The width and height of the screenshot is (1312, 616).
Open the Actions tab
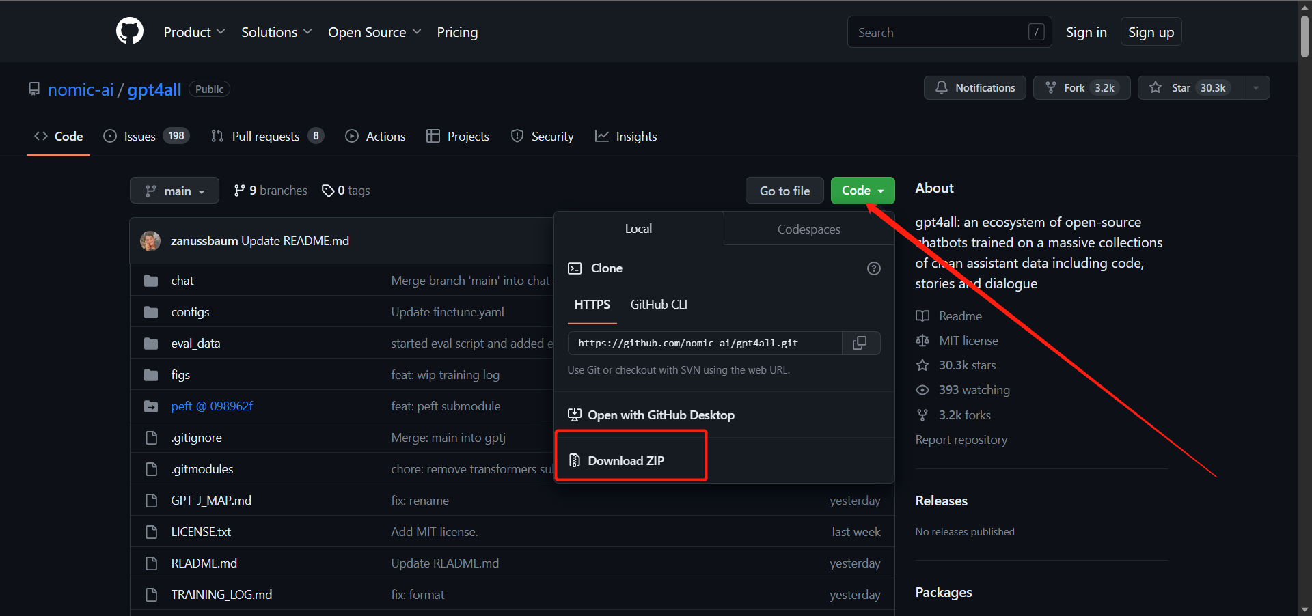tap(375, 137)
